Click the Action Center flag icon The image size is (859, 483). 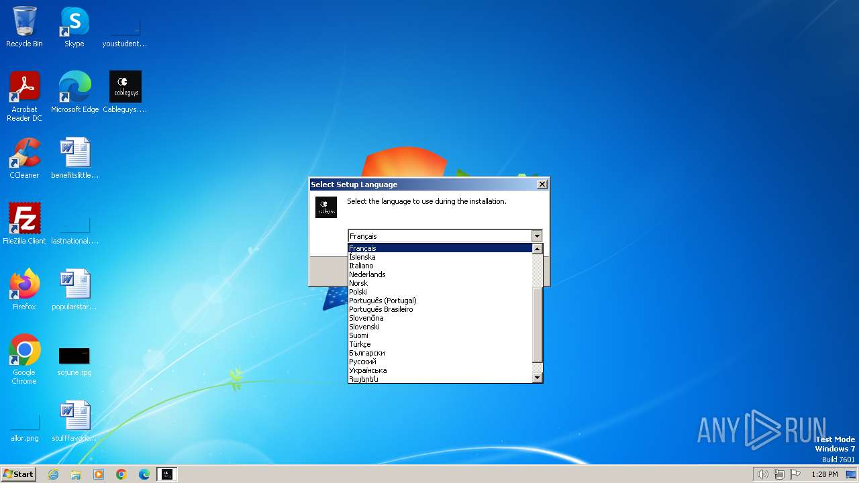(795, 474)
